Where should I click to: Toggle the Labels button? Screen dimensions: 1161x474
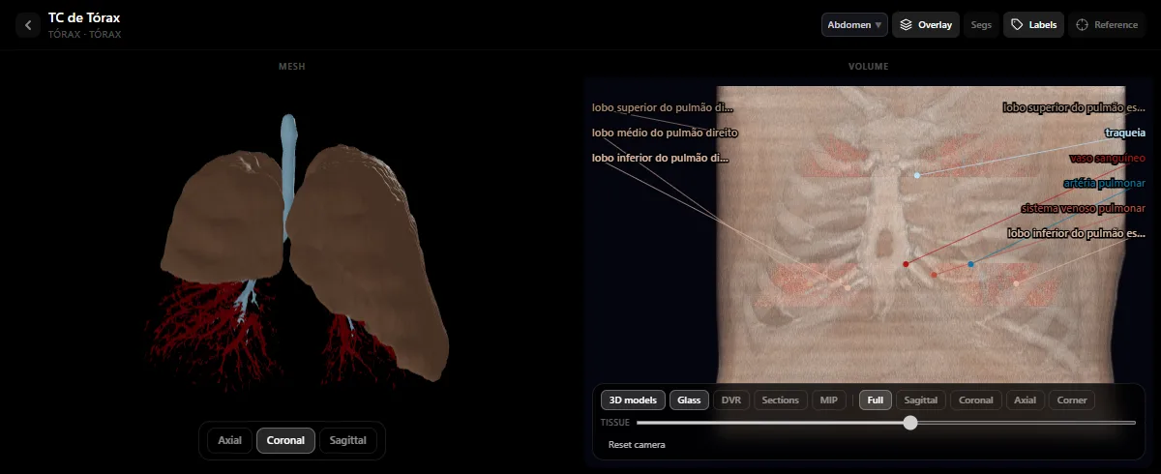pyautogui.click(x=1034, y=25)
